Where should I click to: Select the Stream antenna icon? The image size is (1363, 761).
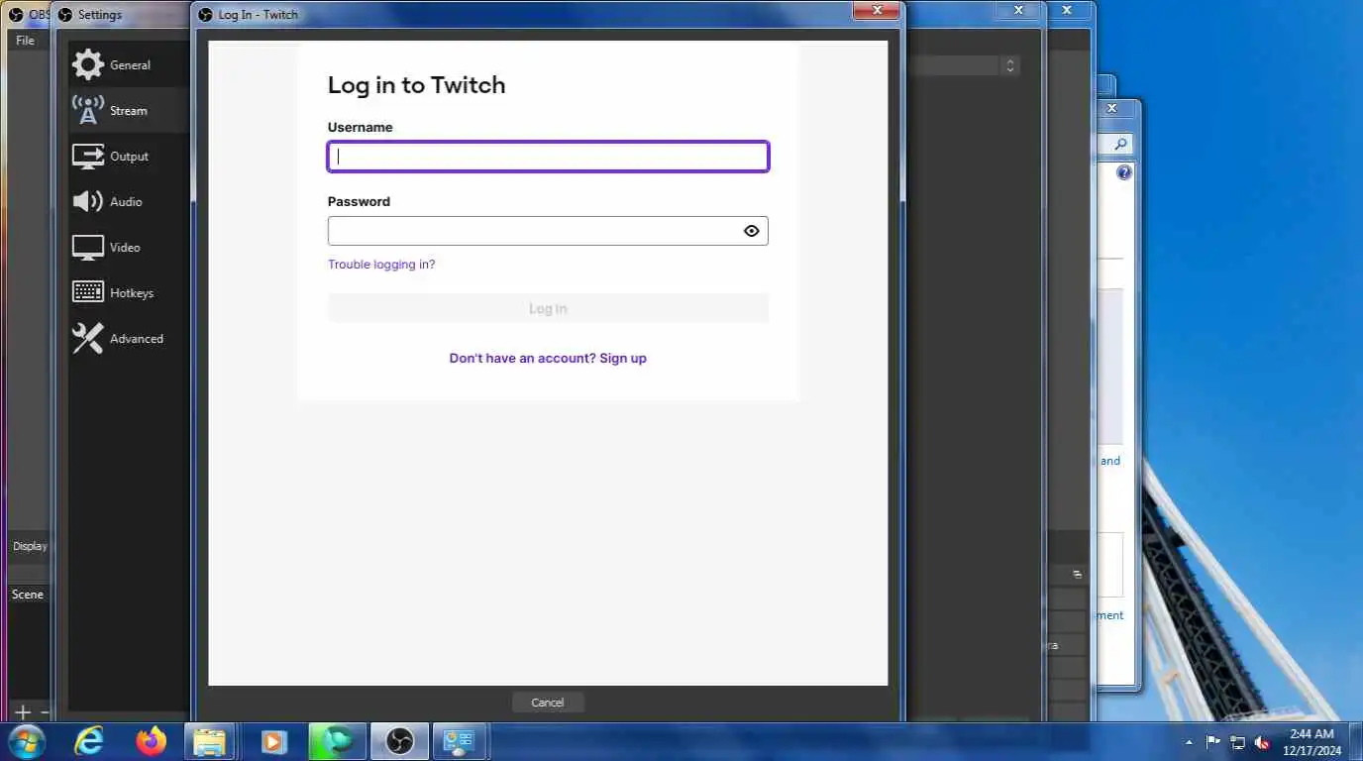87,110
